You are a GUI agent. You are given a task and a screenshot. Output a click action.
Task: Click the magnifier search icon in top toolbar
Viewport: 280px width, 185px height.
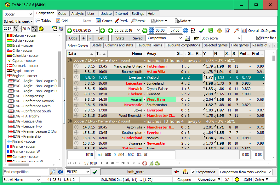236,30
